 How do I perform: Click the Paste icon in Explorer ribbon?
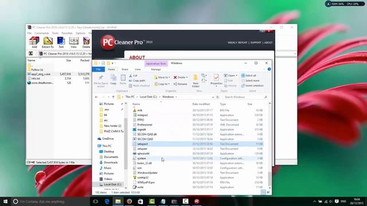(x=123, y=80)
